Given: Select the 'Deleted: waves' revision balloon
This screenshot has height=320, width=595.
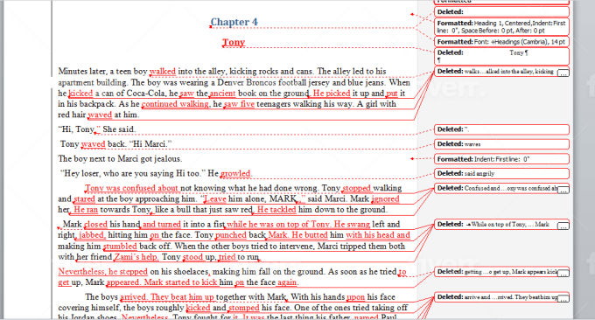Looking at the screenshot, I should 501,144.
